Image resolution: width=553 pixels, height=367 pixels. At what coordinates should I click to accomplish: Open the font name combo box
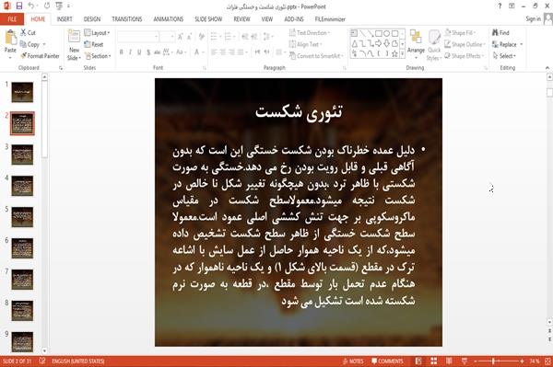(138, 37)
